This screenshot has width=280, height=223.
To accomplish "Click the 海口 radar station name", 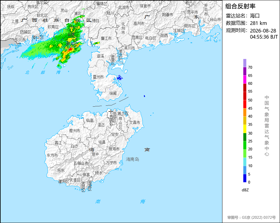I will (x=255, y=16).
